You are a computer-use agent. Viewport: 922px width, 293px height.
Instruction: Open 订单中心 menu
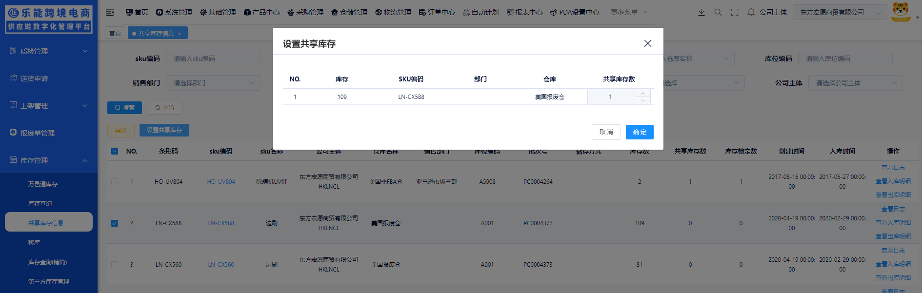(437, 12)
